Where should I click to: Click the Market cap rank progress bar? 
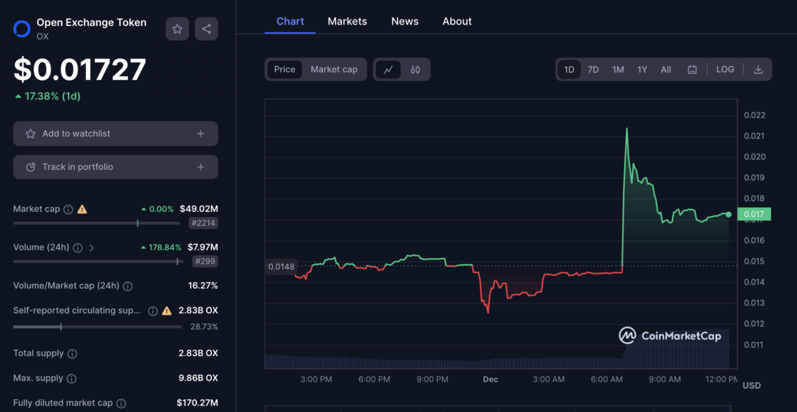coord(96,223)
